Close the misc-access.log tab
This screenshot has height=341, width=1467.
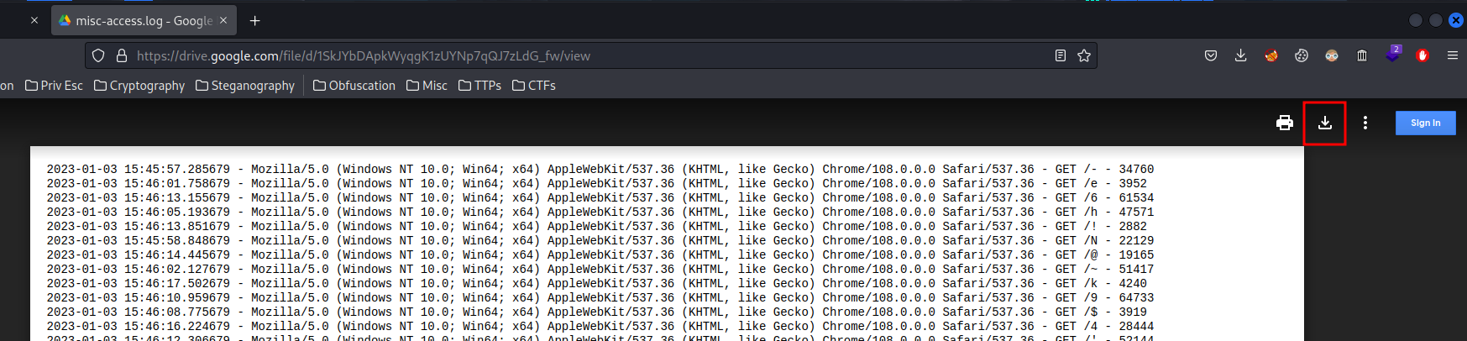tap(223, 20)
